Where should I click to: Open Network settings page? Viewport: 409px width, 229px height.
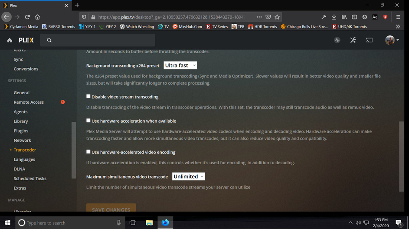point(22,140)
